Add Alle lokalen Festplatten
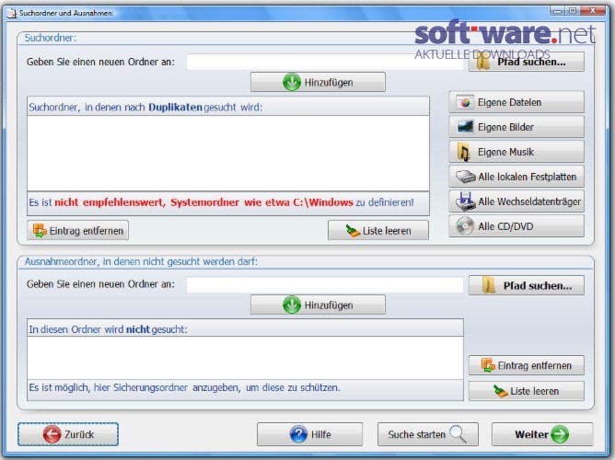The height and width of the screenshot is (460, 615). [x=516, y=177]
